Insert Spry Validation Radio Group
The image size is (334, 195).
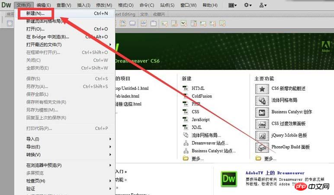coord(222,23)
